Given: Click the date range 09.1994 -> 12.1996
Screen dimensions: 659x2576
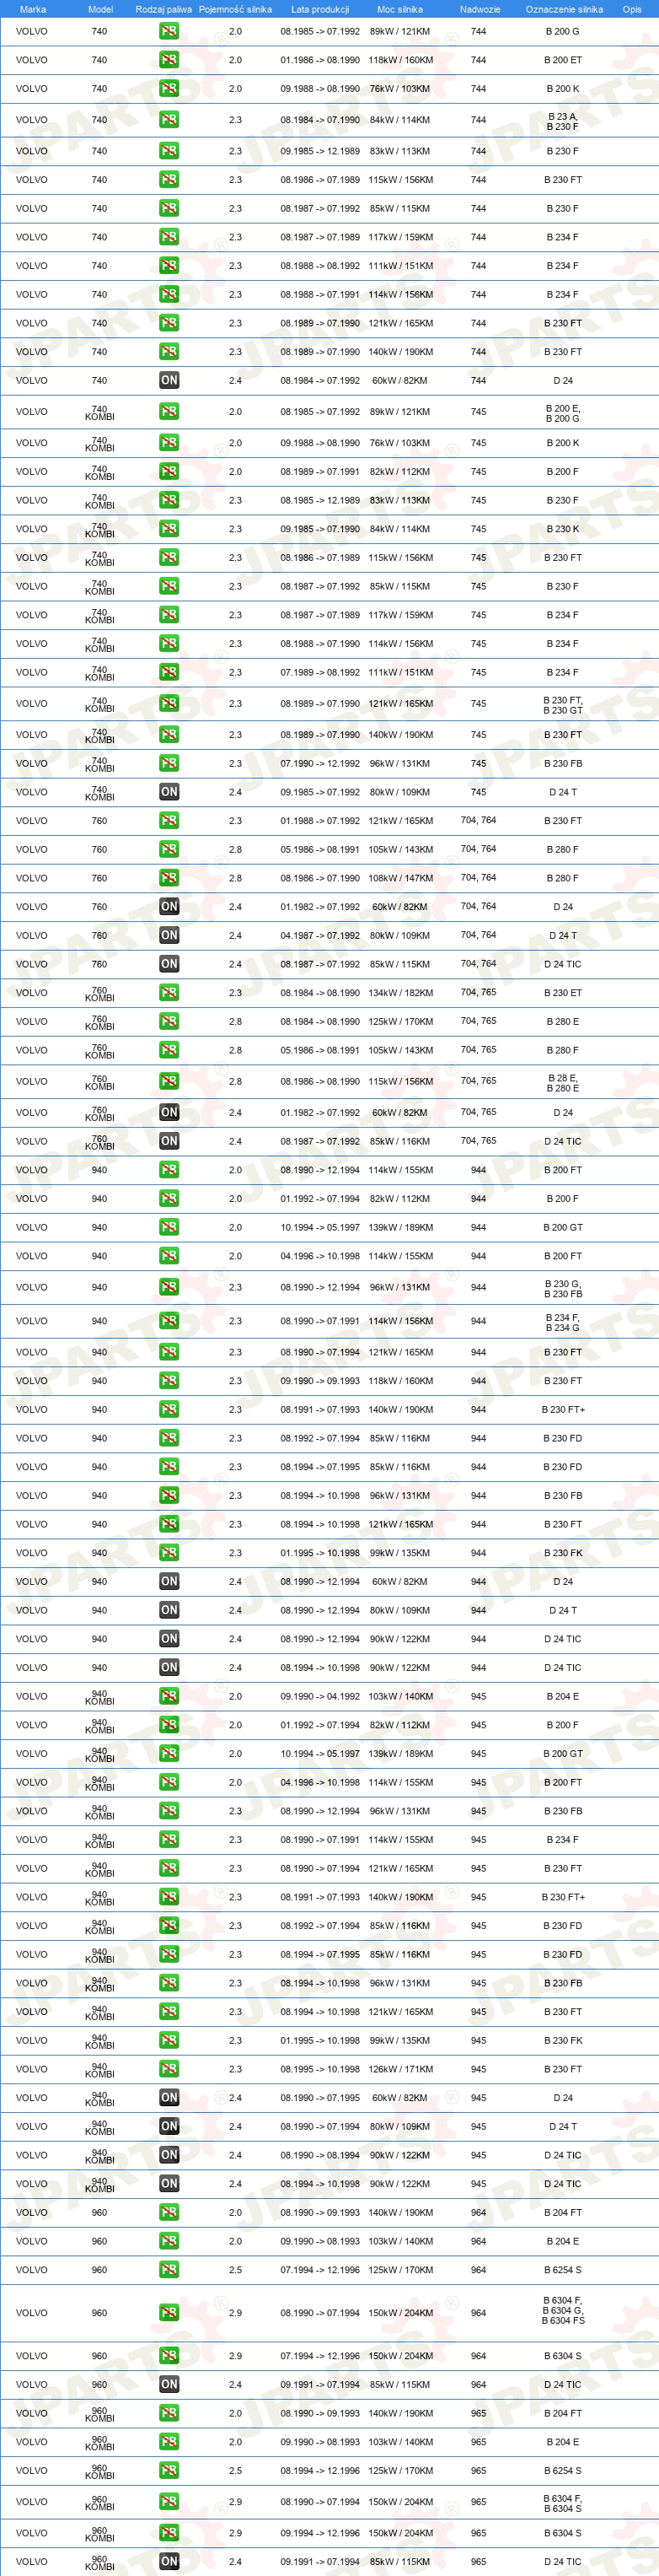Looking at the screenshot, I should point(319,2533).
